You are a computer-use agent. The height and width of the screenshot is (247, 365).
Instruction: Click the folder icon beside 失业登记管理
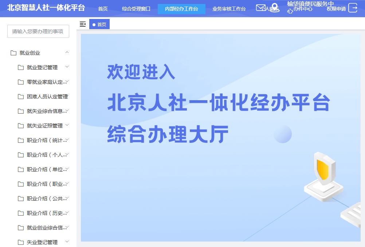coord(21,242)
